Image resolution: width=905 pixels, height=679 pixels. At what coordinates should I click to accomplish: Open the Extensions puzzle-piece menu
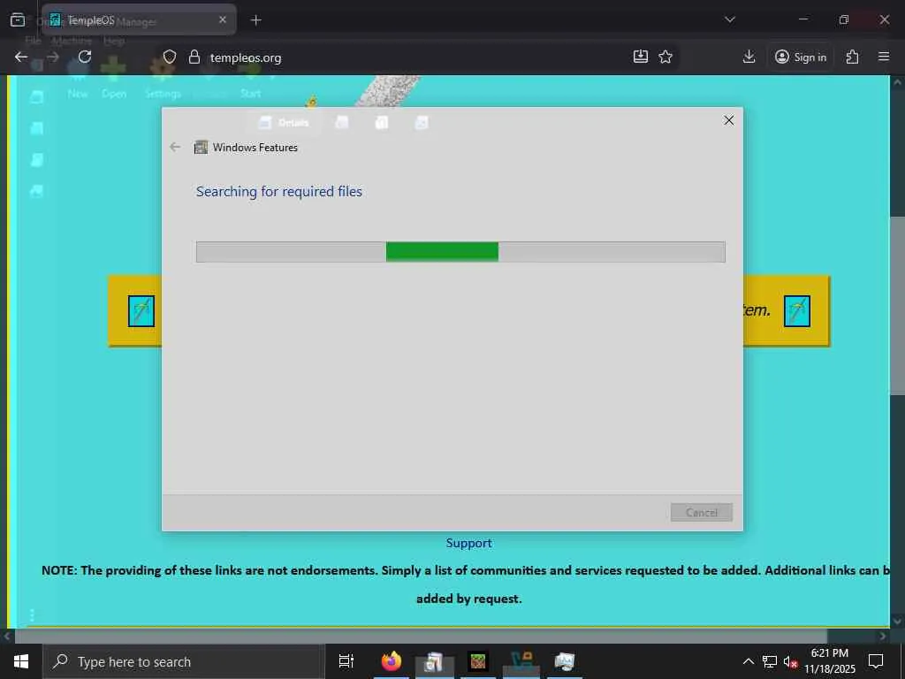[x=853, y=57]
